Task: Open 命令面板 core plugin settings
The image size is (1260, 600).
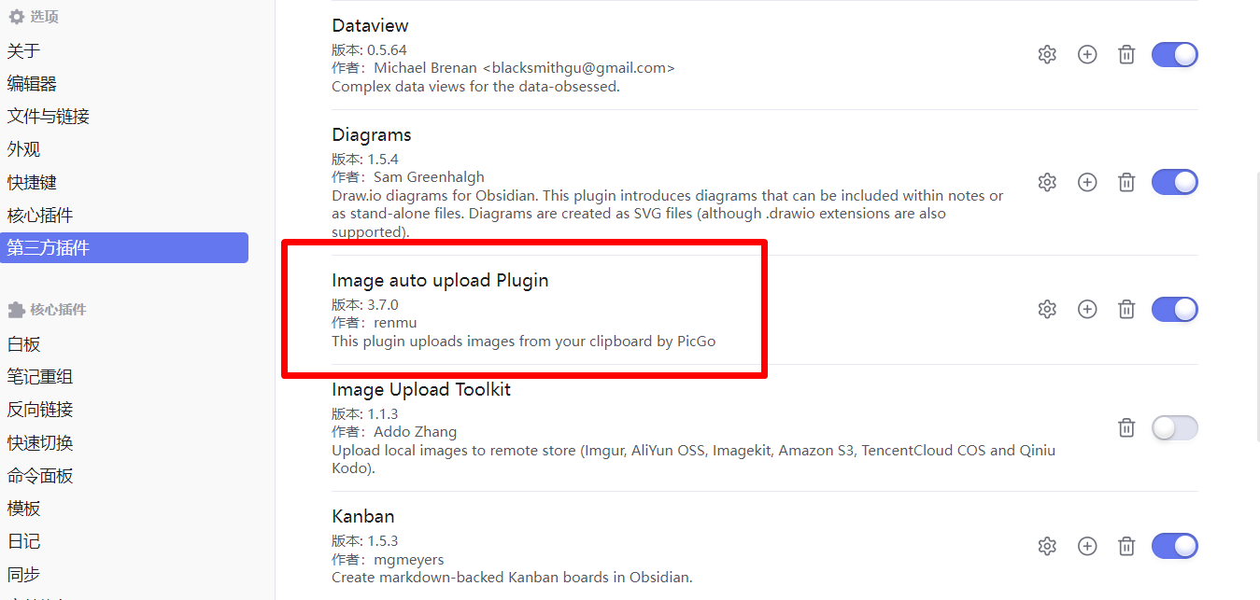Action: [x=40, y=476]
